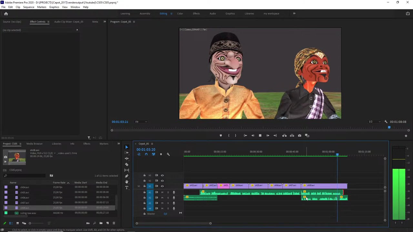Open Program monitor settings wrench
Image resolution: width=413 pixels, height=232 pixels.
click(x=386, y=122)
